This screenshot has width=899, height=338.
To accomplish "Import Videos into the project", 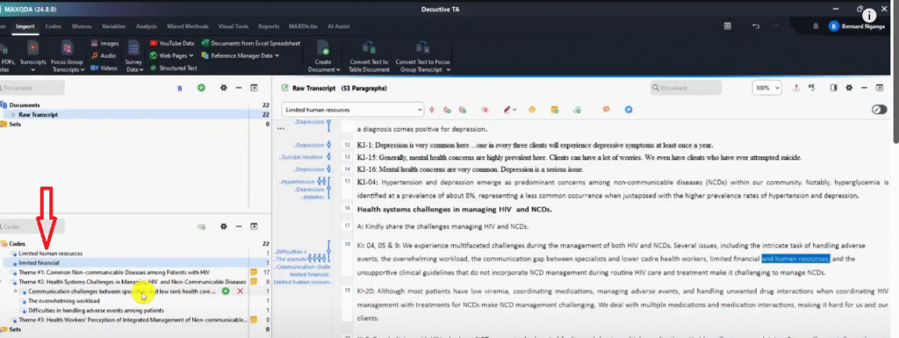I will click(104, 68).
